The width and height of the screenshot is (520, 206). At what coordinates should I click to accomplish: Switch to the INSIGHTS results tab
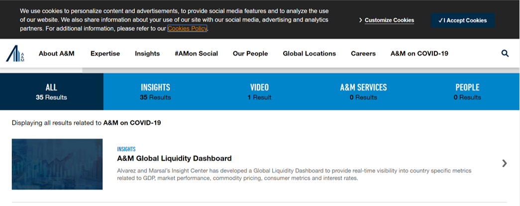(x=155, y=92)
